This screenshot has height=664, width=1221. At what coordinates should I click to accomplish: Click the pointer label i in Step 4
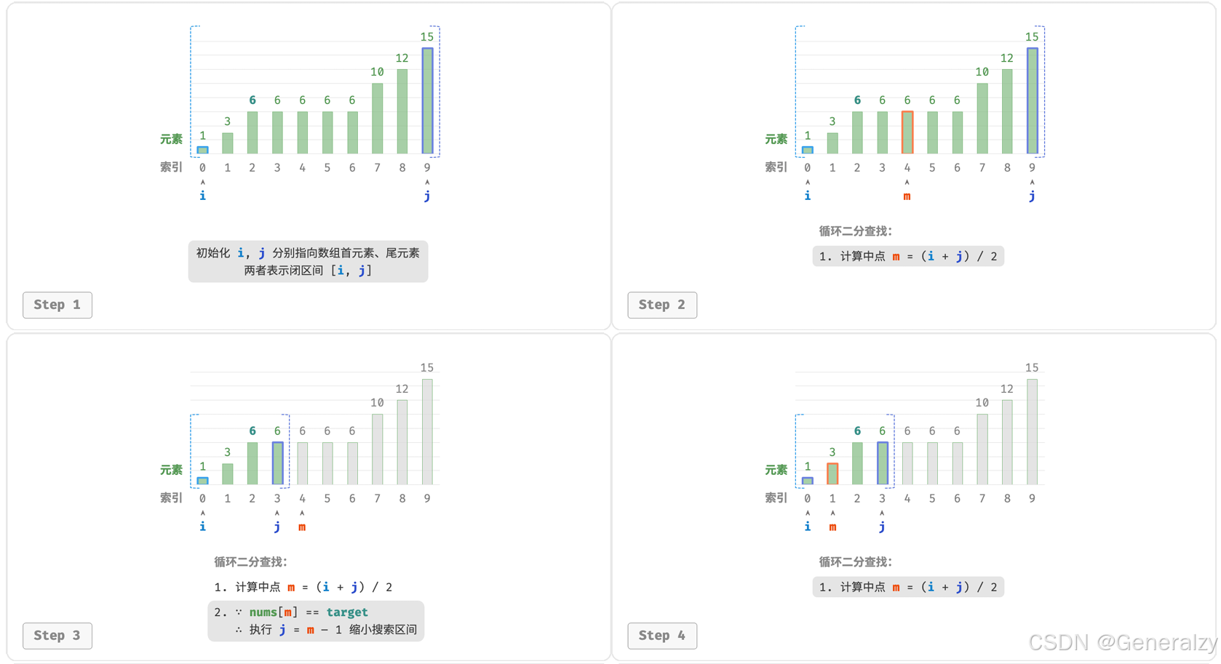808,527
